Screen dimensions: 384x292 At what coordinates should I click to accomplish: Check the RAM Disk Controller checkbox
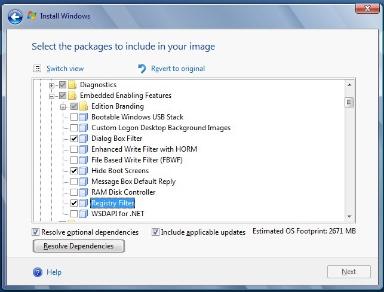tap(74, 192)
